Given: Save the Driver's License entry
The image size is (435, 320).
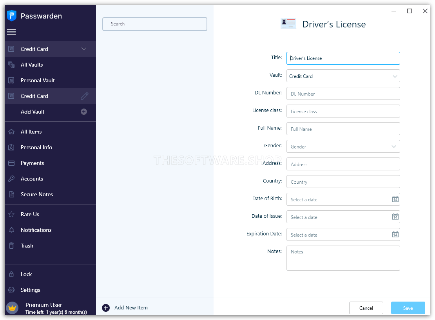Looking at the screenshot, I should click(408, 308).
